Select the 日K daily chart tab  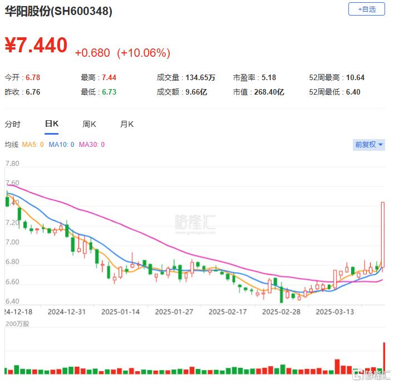pyautogui.click(x=52, y=124)
